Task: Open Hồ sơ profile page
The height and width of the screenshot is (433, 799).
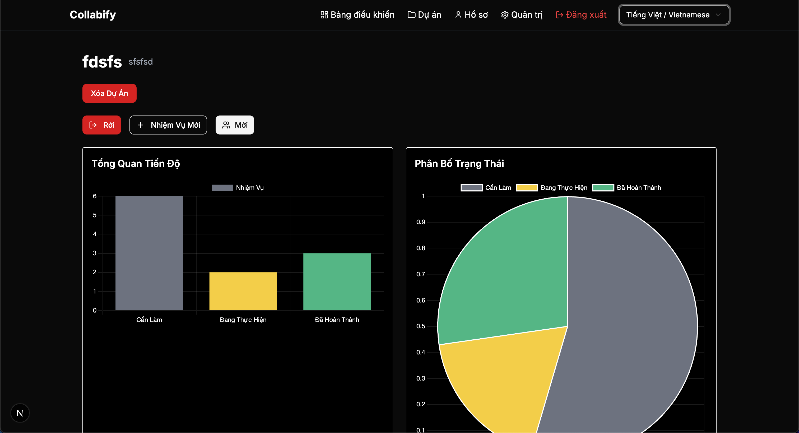Action: (471, 15)
